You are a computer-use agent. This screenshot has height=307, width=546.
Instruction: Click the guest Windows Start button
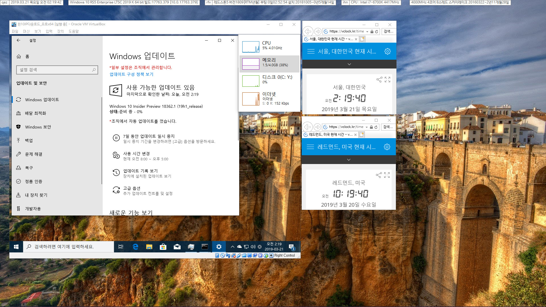click(x=16, y=247)
